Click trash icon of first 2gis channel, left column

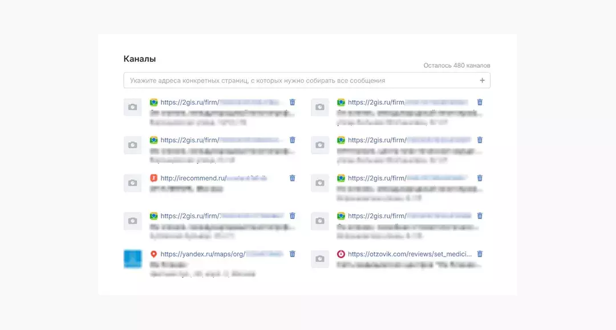pos(293,102)
